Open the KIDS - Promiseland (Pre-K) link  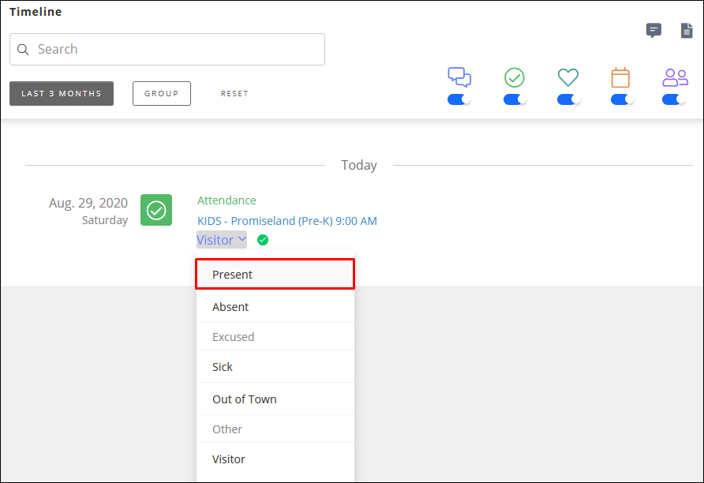point(287,221)
